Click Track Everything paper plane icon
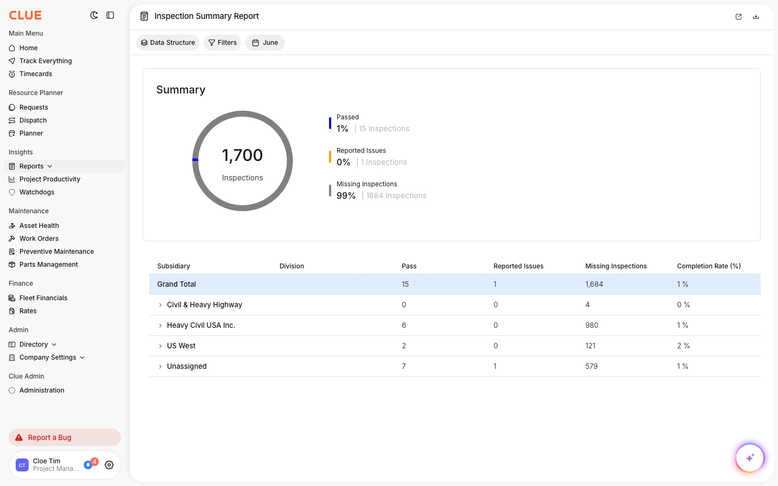778x486 pixels. (12, 61)
